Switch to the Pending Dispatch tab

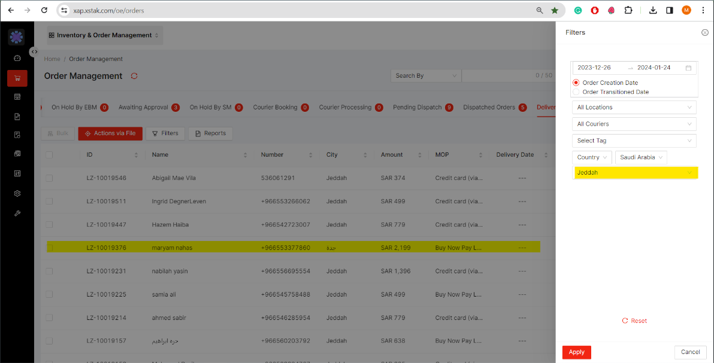(417, 108)
